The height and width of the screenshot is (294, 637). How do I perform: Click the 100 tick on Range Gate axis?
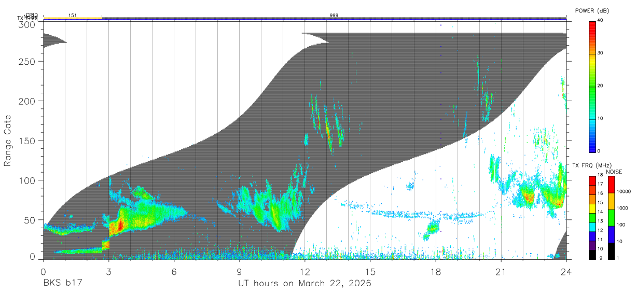point(27,180)
